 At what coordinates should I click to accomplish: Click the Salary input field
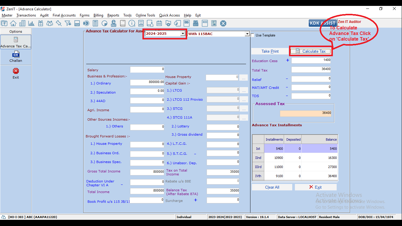[x=147, y=70]
